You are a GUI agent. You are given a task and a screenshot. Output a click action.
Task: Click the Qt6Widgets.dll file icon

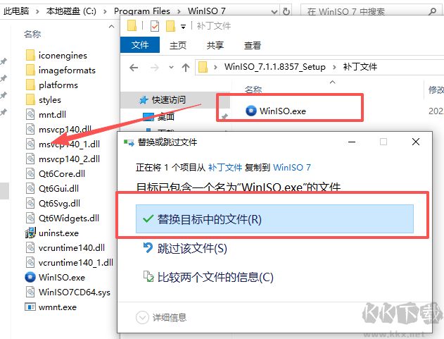tap(30, 218)
